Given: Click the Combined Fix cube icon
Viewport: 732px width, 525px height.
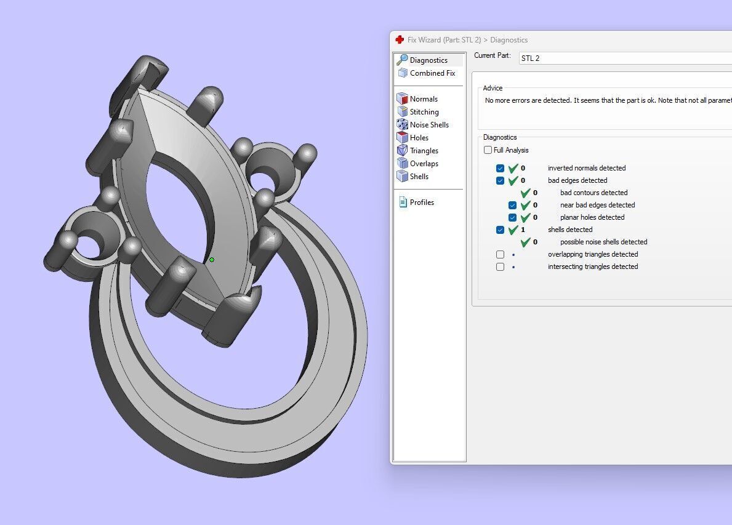Looking at the screenshot, I should point(403,73).
